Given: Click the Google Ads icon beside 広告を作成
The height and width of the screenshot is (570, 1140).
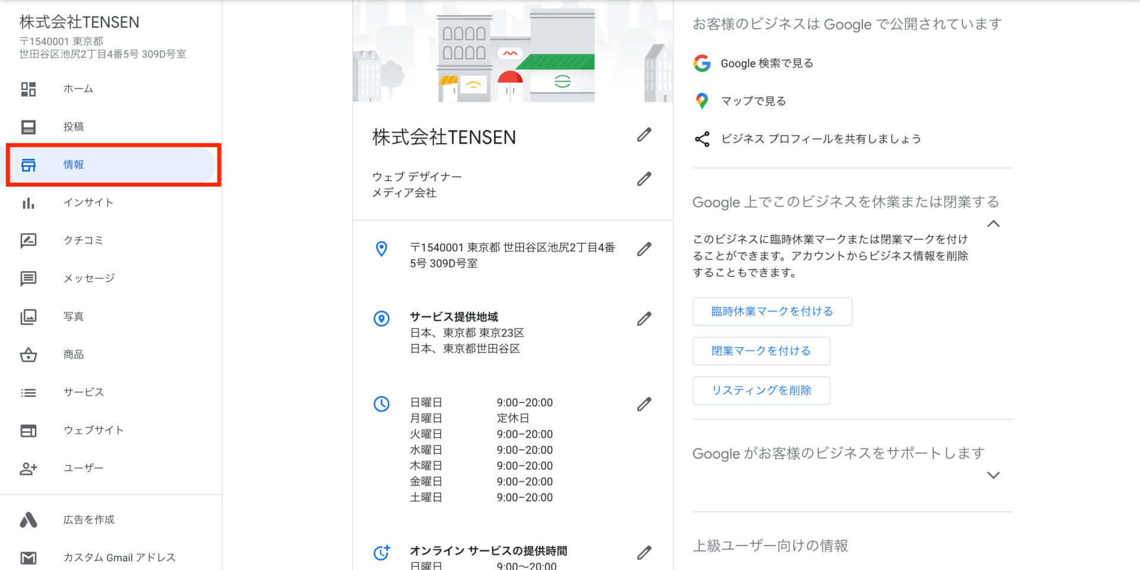Looking at the screenshot, I should pos(28,520).
